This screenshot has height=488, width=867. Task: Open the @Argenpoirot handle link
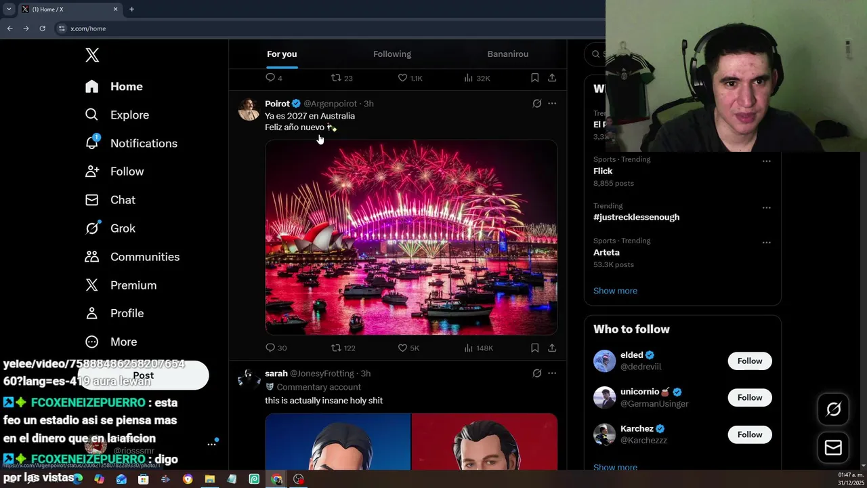(330, 104)
